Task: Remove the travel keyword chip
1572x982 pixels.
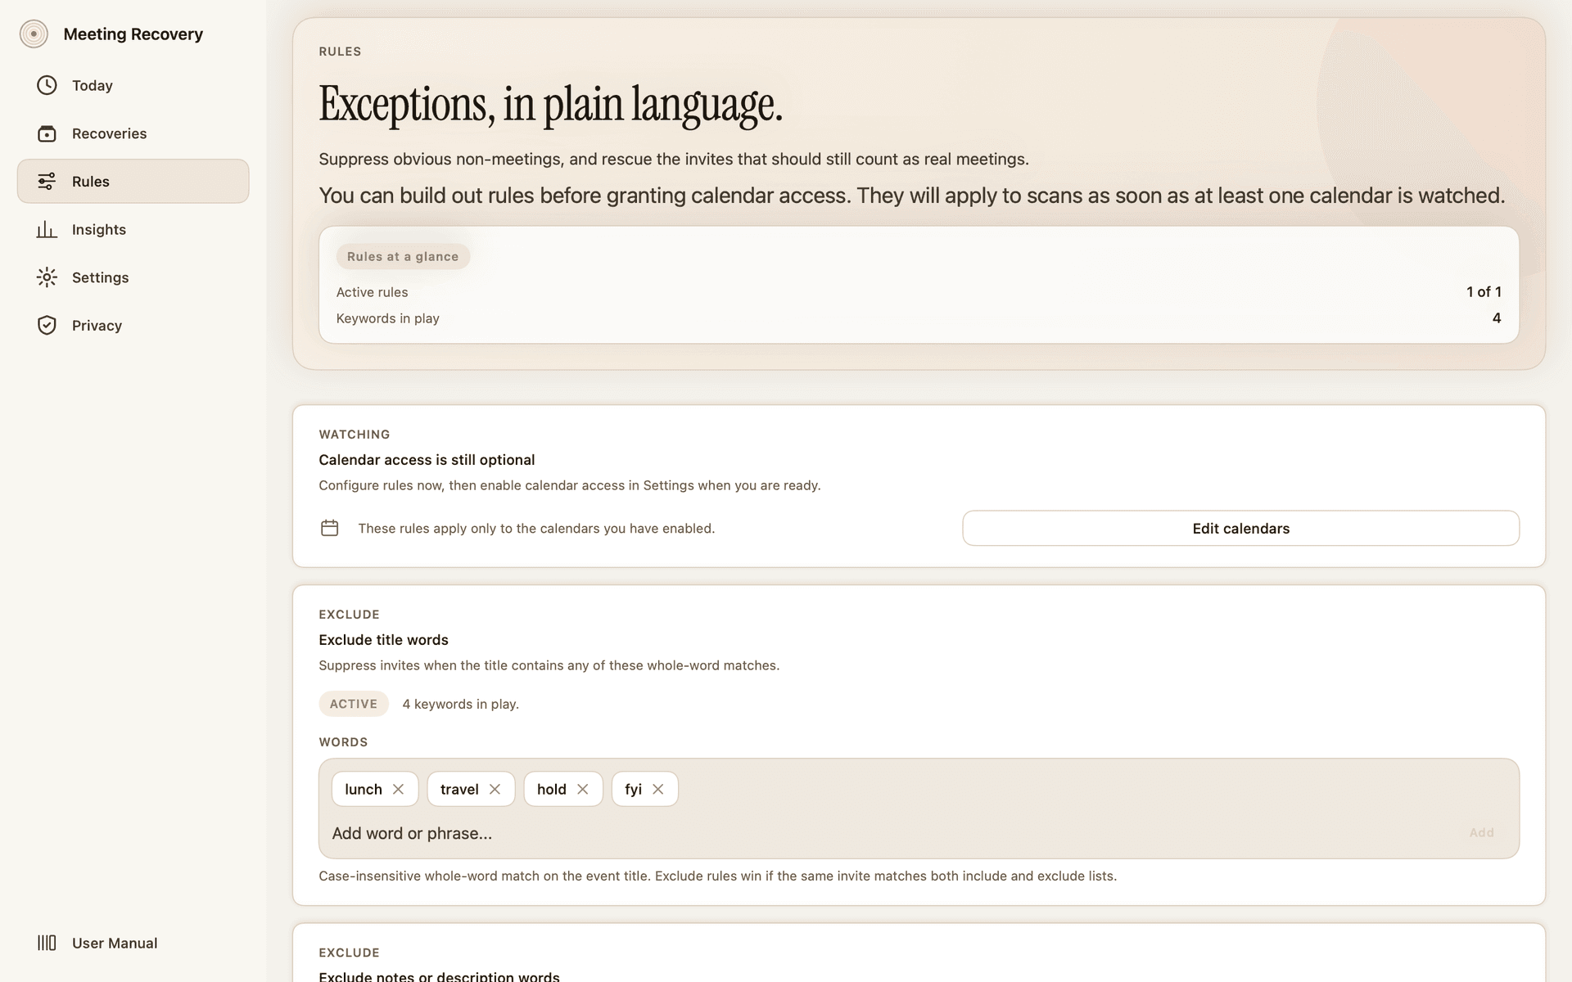Action: (495, 789)
